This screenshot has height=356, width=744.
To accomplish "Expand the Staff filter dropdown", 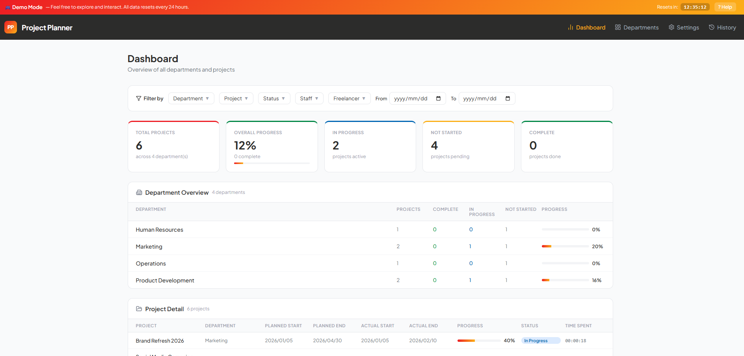I will 309,98.
